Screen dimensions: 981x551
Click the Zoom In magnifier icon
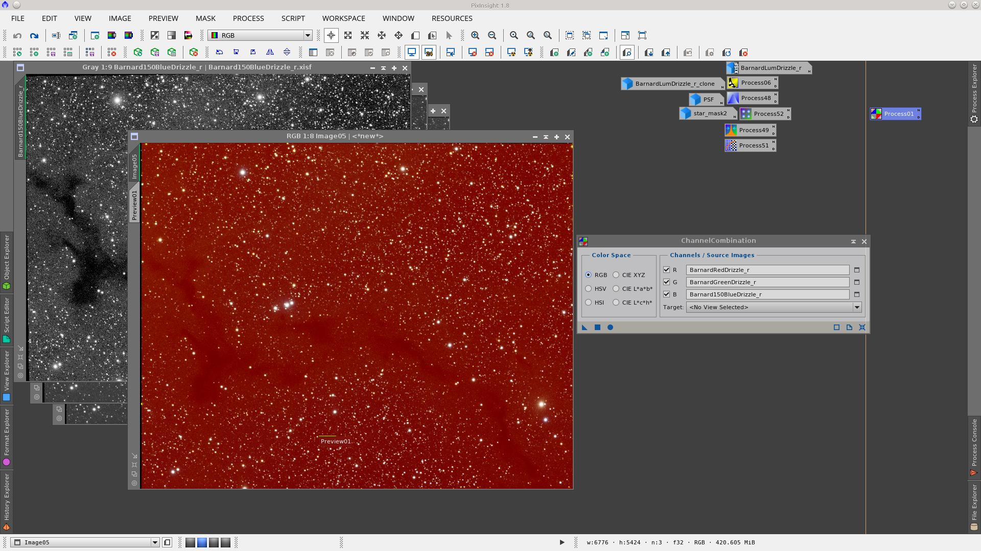(x=475, y=35)
